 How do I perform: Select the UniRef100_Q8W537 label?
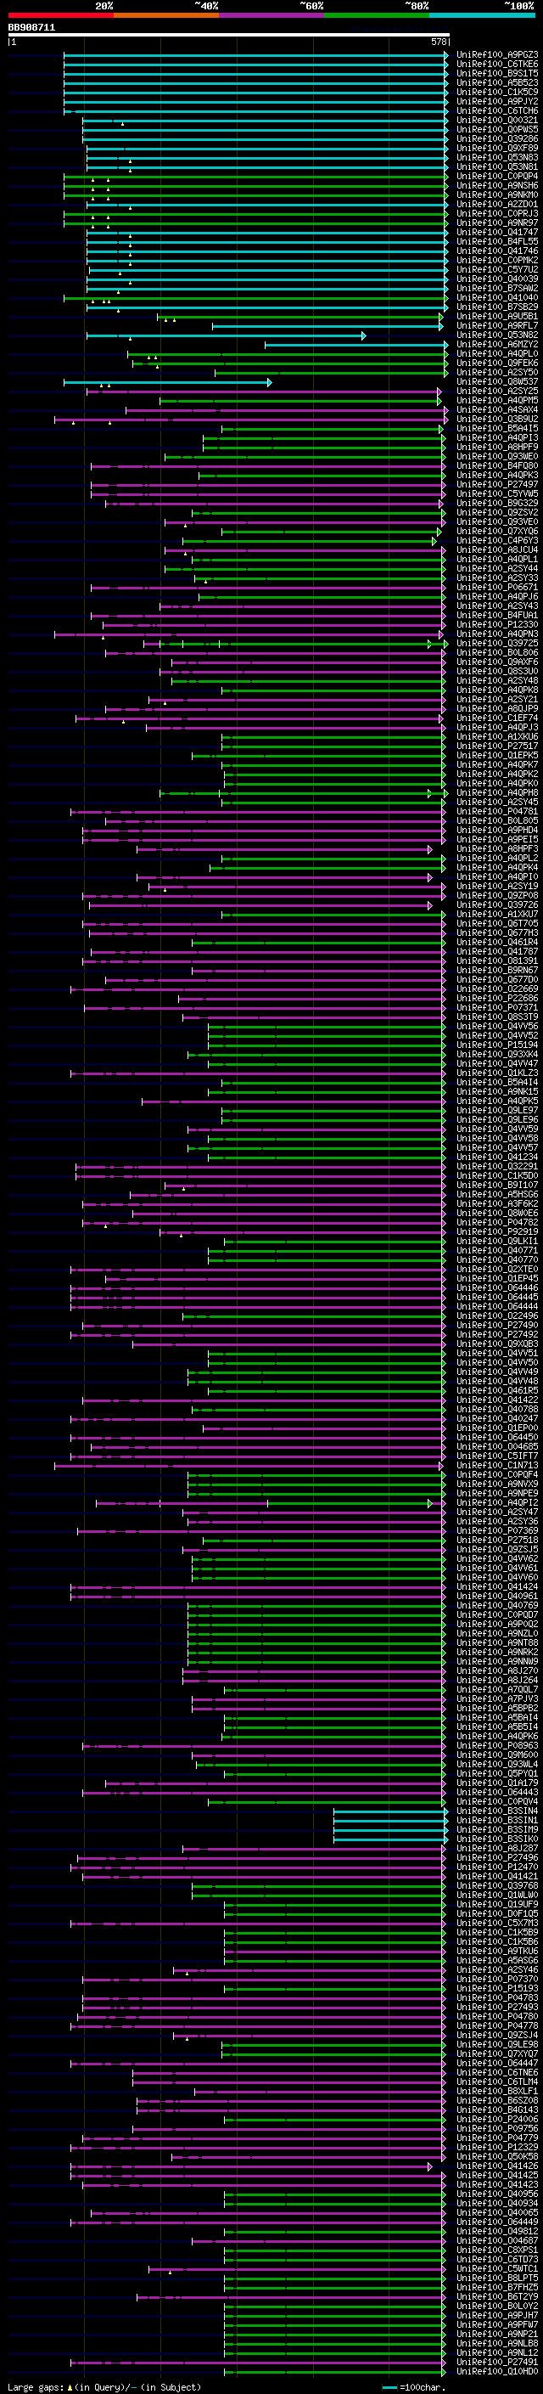tap(497, 382)
